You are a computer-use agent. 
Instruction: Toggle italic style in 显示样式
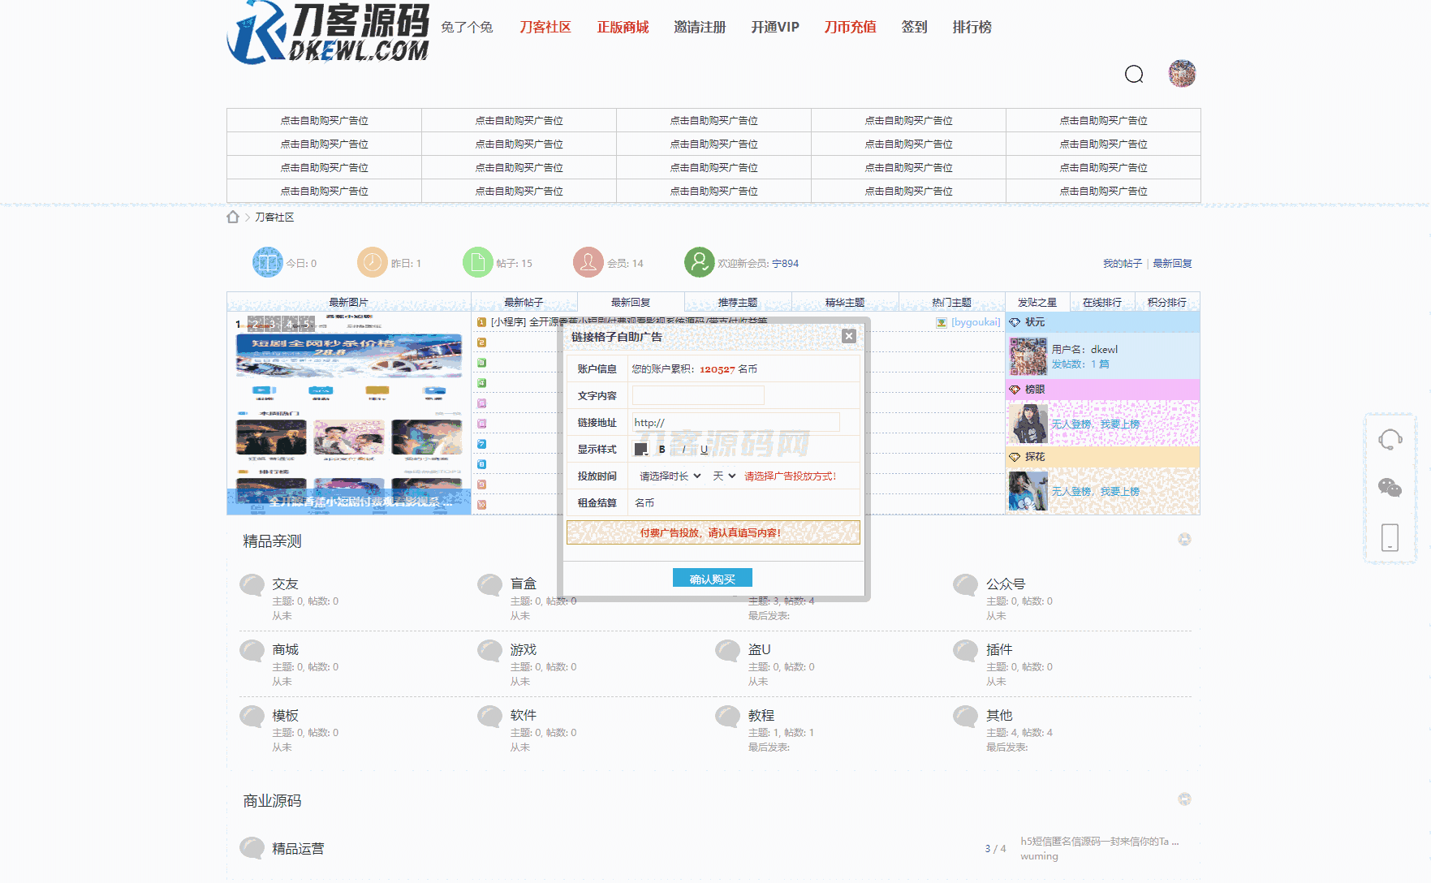[683, 449]
